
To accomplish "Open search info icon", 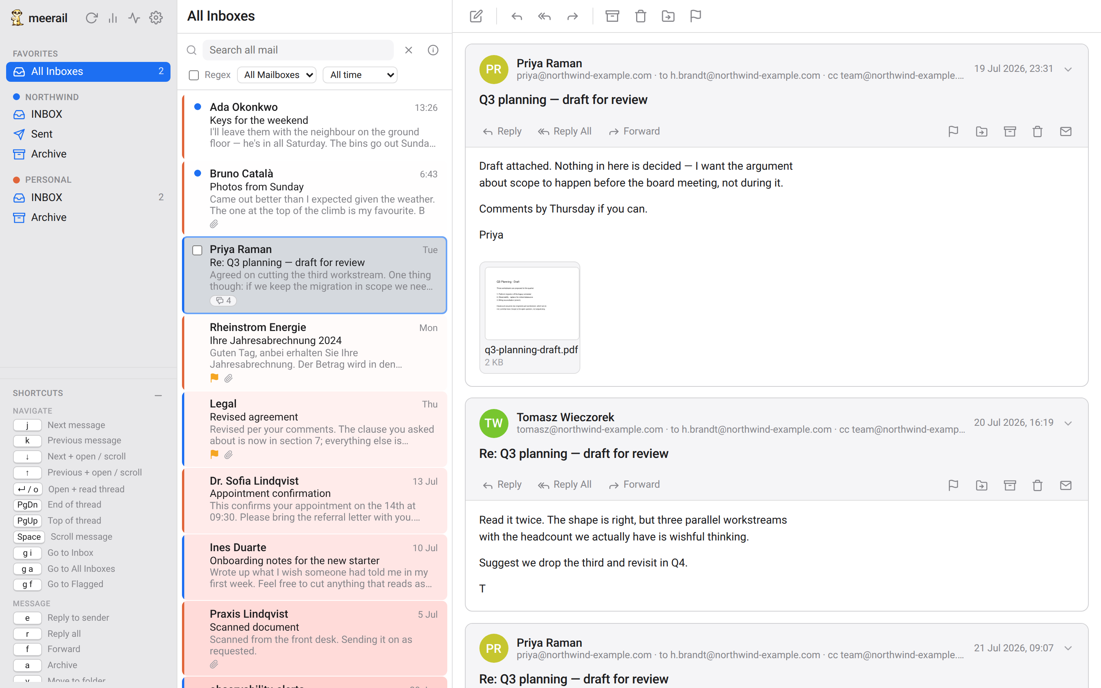I will (433, 50).
